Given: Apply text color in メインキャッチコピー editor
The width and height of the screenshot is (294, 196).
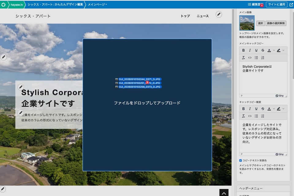Looking at the screenshot, I should pos(269,50).
